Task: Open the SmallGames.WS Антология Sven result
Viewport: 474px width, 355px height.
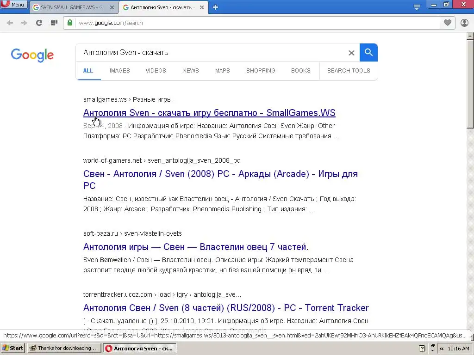Action: 209,113
